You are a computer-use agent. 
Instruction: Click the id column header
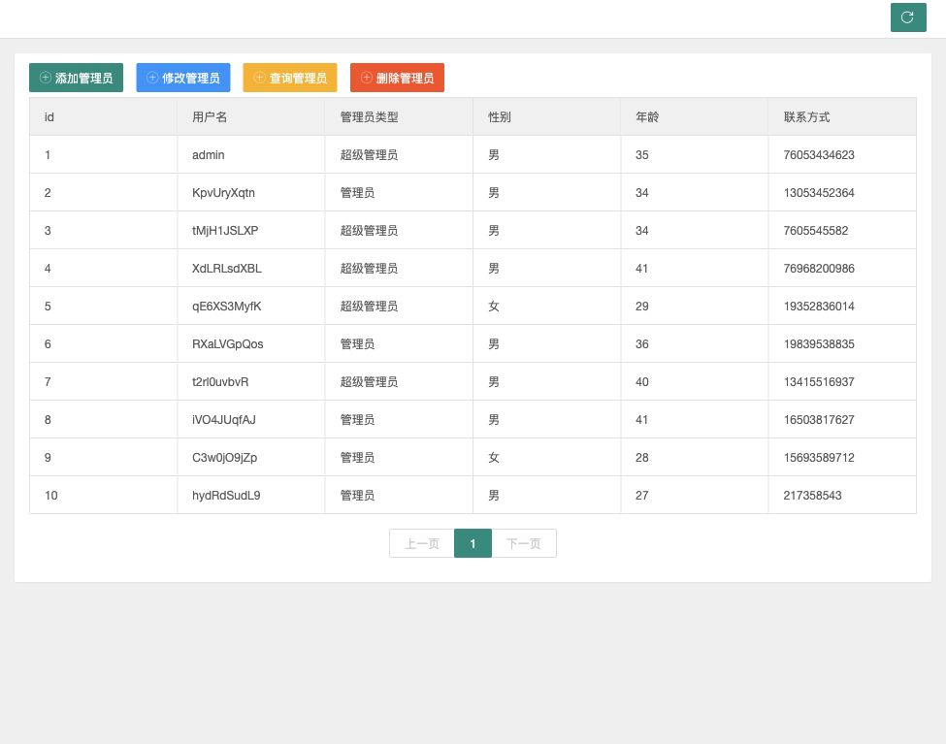pos(103,117)
